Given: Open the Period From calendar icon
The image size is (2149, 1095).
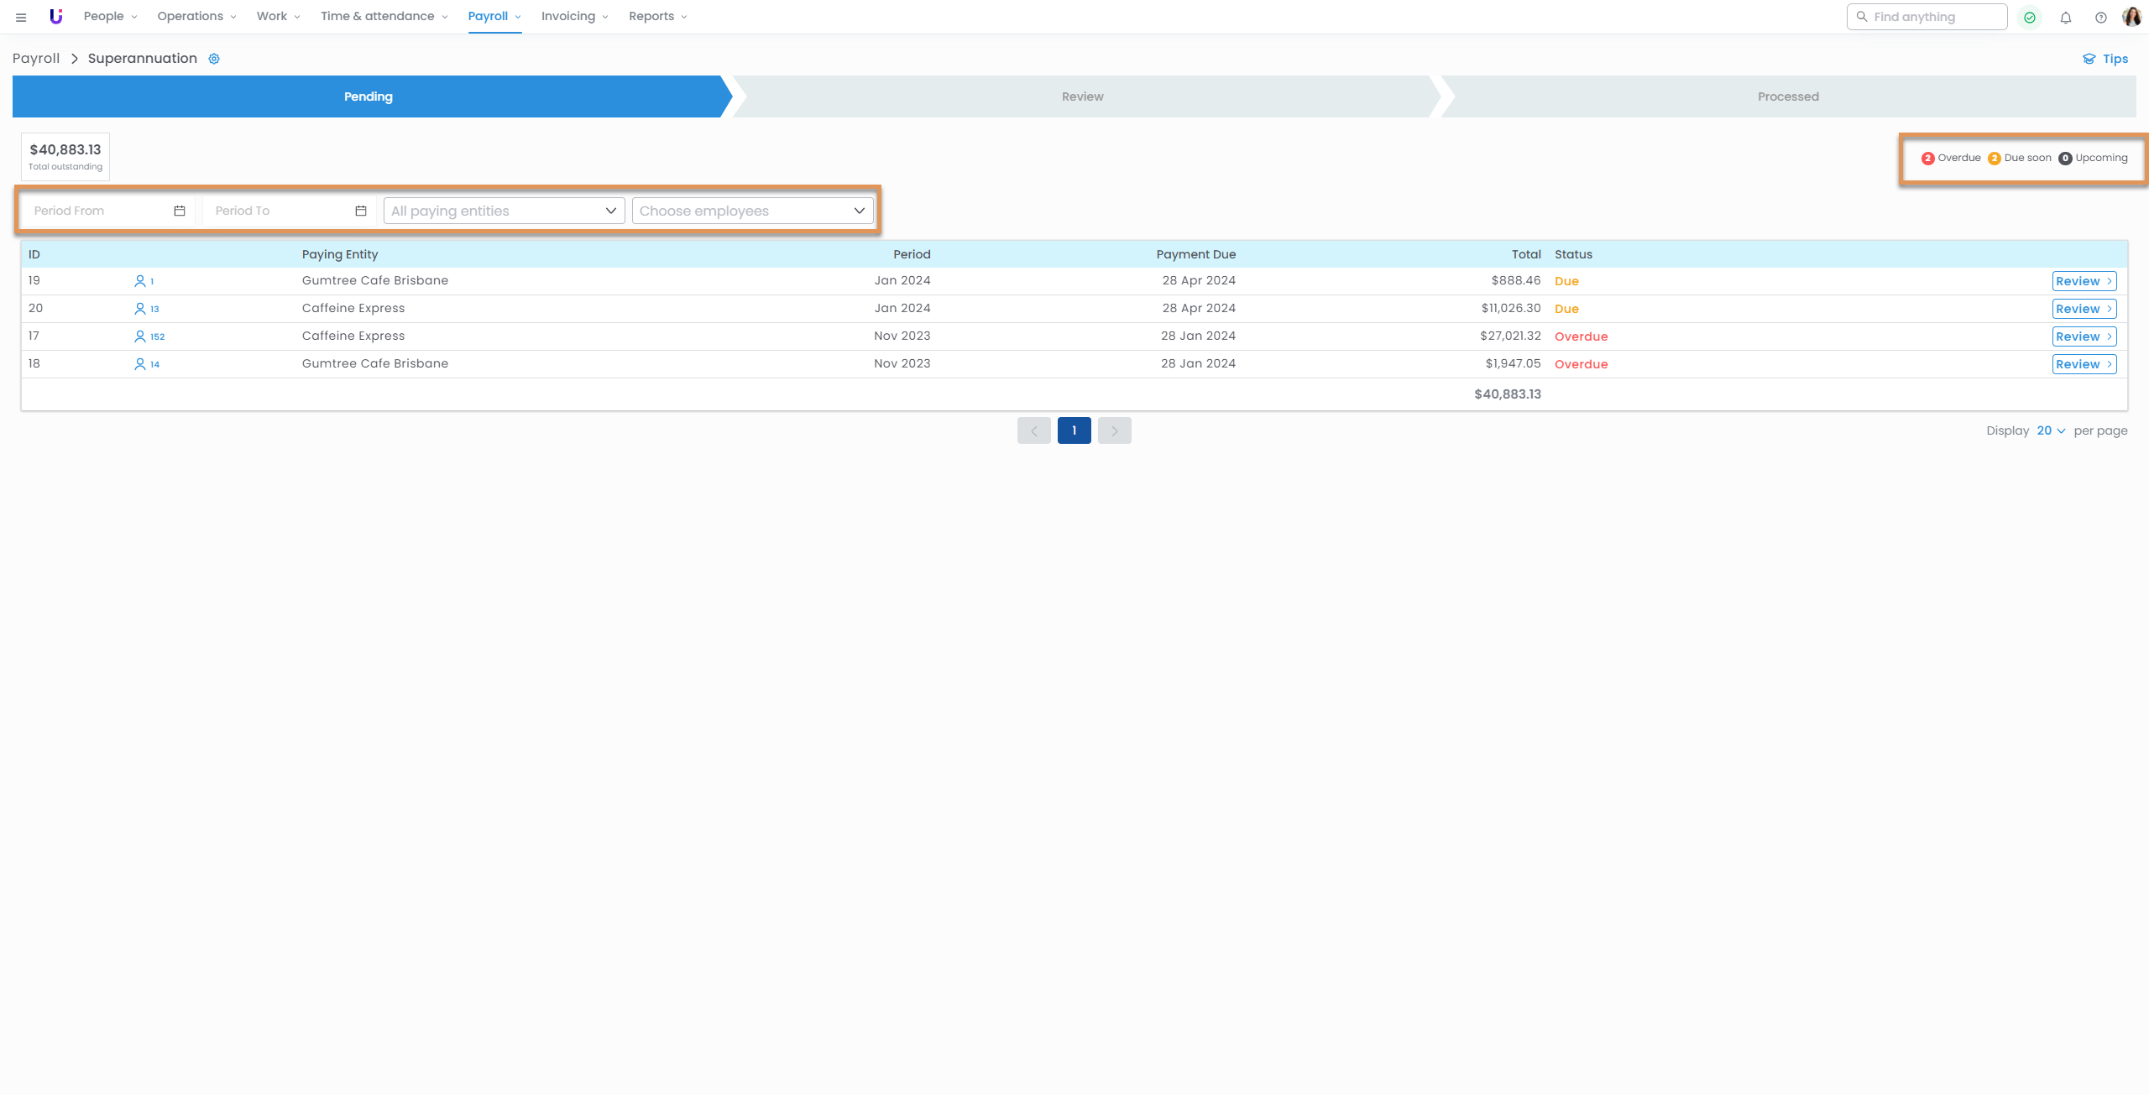Looking at the screenshot, I should coord(180,211).
